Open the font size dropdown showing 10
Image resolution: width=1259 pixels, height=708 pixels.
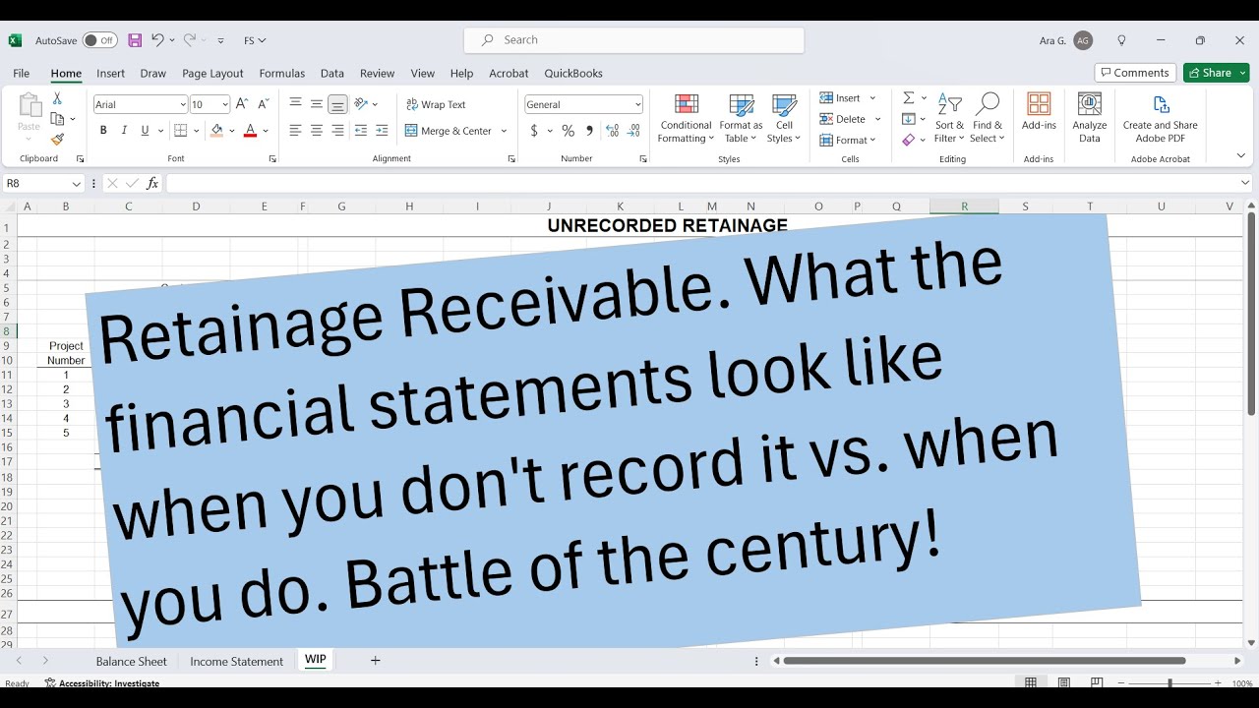click(225, 104)
